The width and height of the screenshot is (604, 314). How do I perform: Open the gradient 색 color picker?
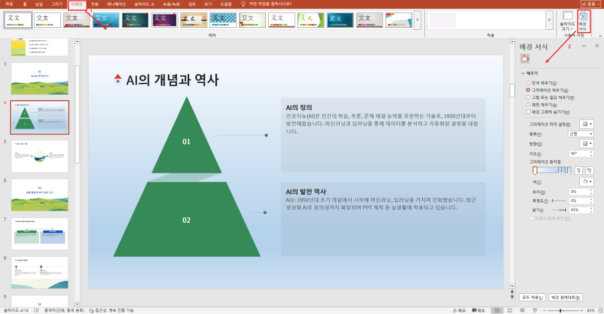tap(586, 181)
